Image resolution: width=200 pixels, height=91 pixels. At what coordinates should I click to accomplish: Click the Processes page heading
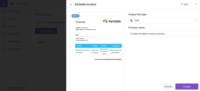coord(43,14)
